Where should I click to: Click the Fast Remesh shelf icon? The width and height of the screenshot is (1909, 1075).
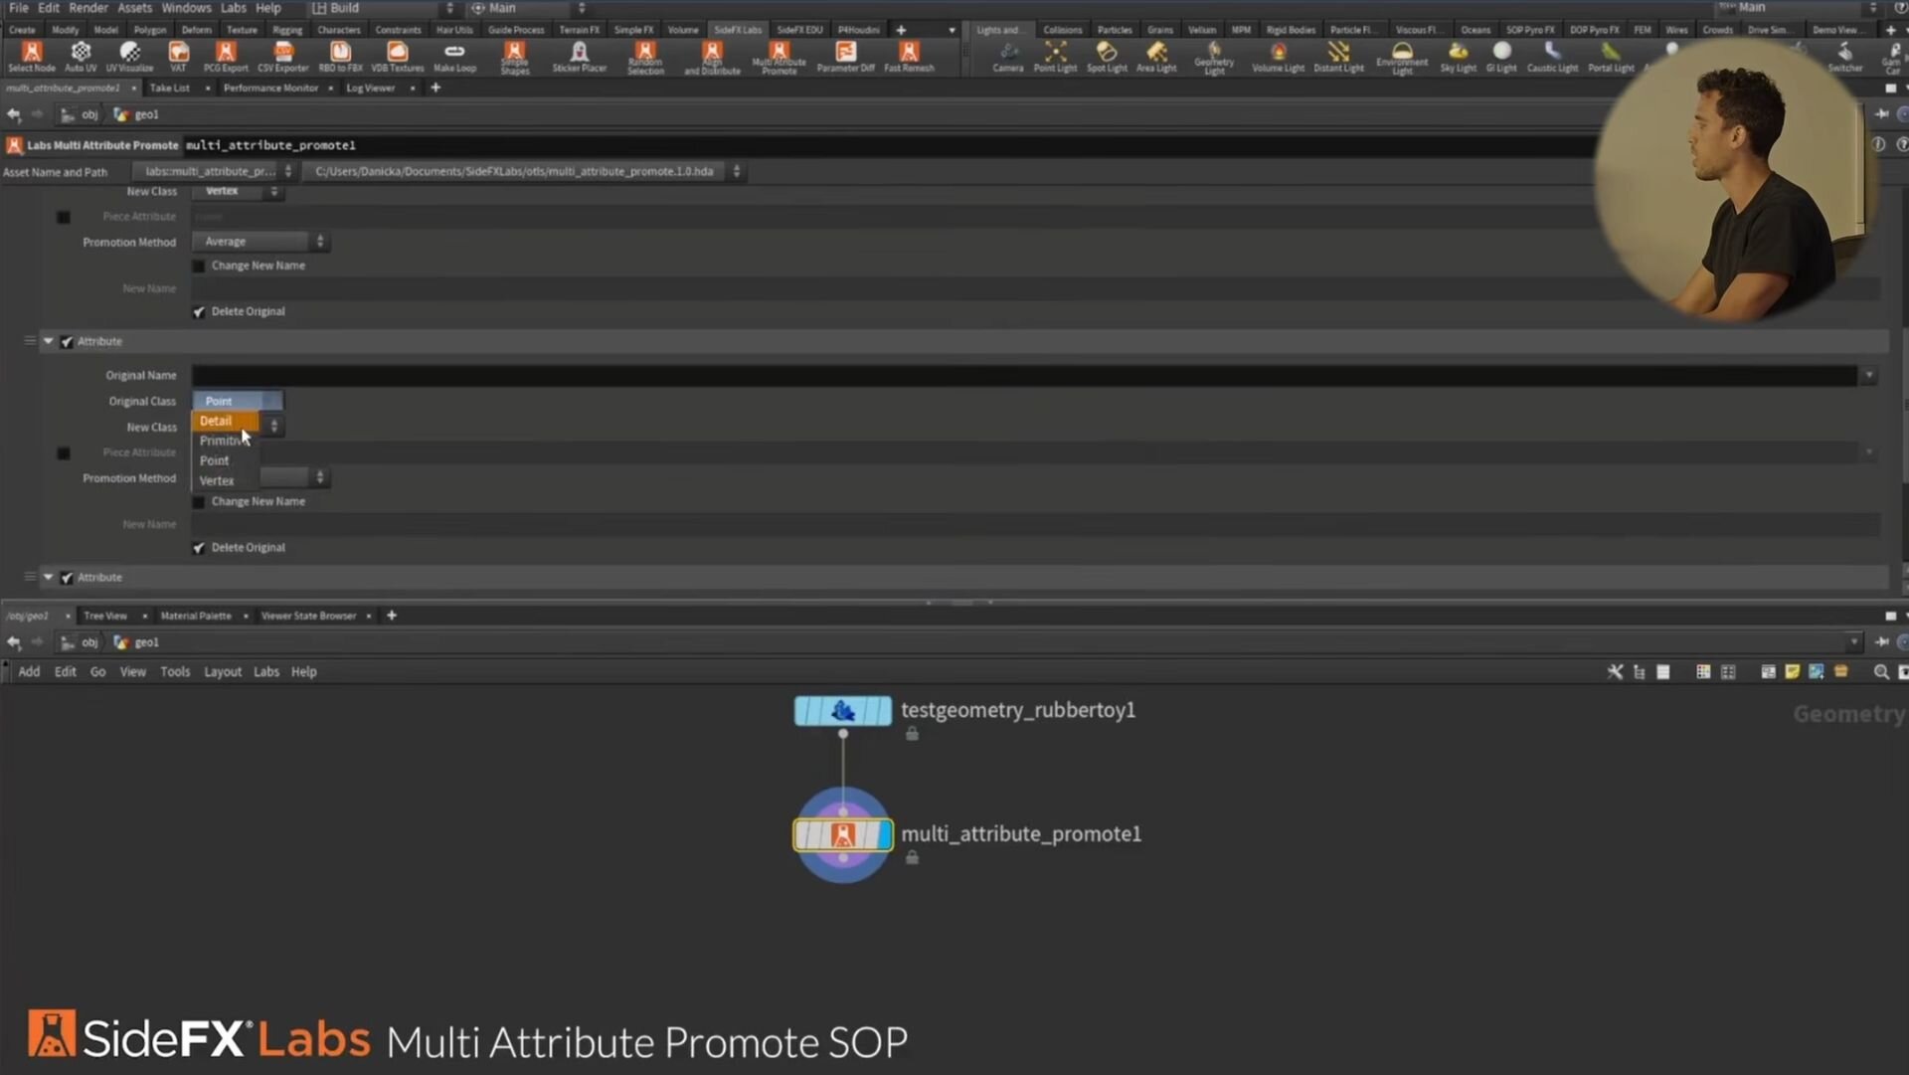click(x=909, y=57)
